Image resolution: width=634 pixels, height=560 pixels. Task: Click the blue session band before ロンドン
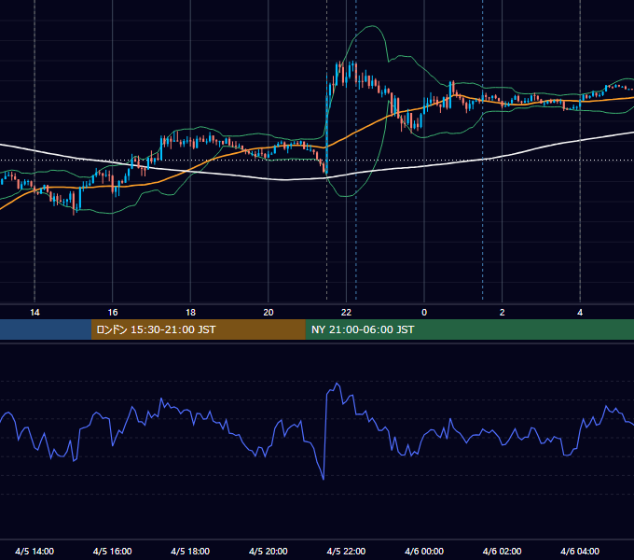[46, 329]
